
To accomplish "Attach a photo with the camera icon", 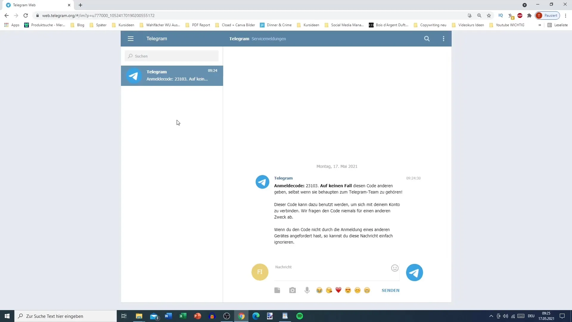I will (293, 290).
